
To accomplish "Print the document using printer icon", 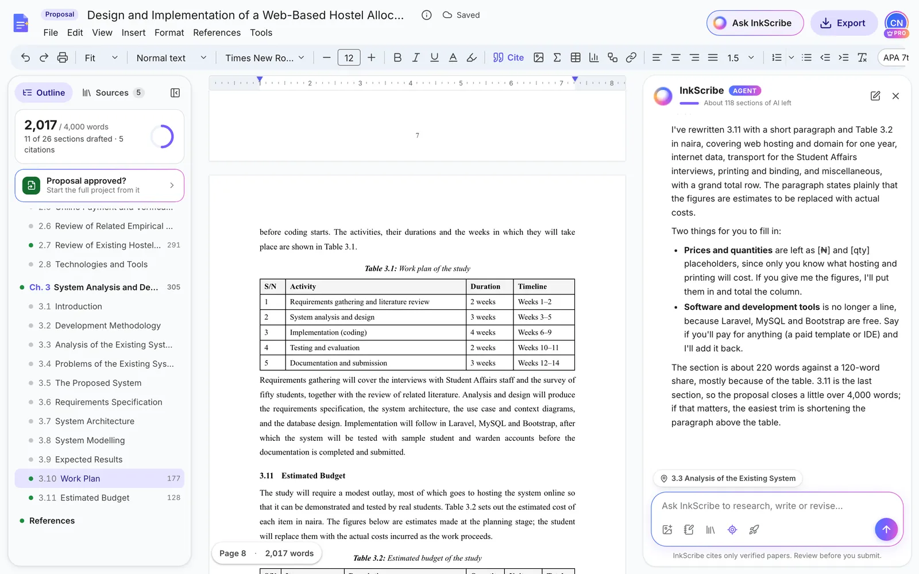I will (x=63, y=57).
